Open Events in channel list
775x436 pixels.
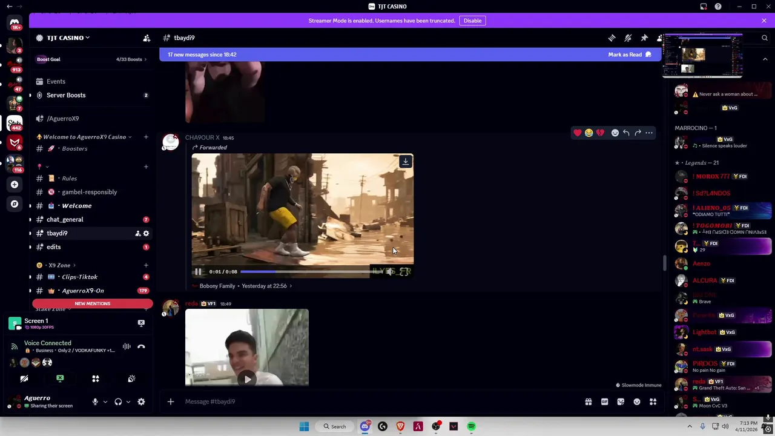91,81
